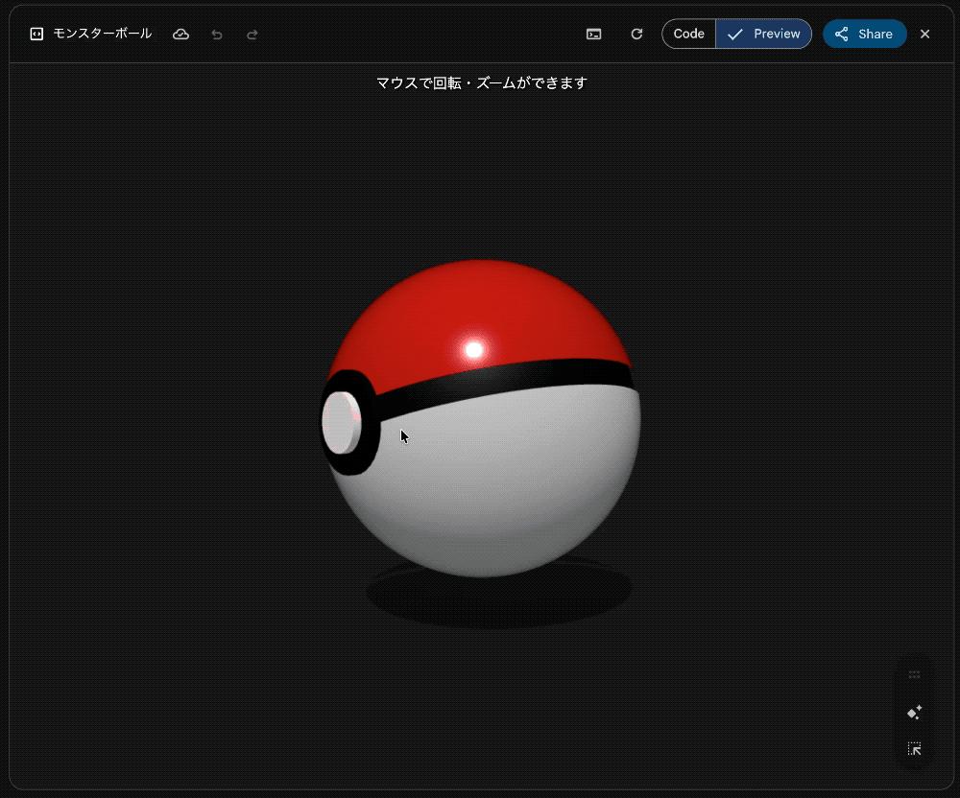Click the モンスターボール title text
Image resolution: width=960 pixels, height=798 pixels.
pyautogui.click(x=102, y=34)
